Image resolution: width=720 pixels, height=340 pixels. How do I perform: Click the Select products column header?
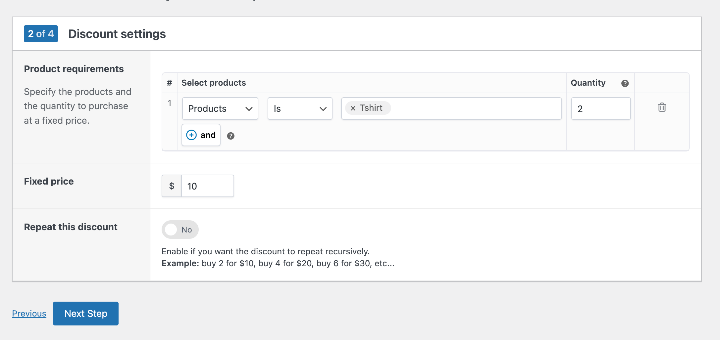click(214, 83)
